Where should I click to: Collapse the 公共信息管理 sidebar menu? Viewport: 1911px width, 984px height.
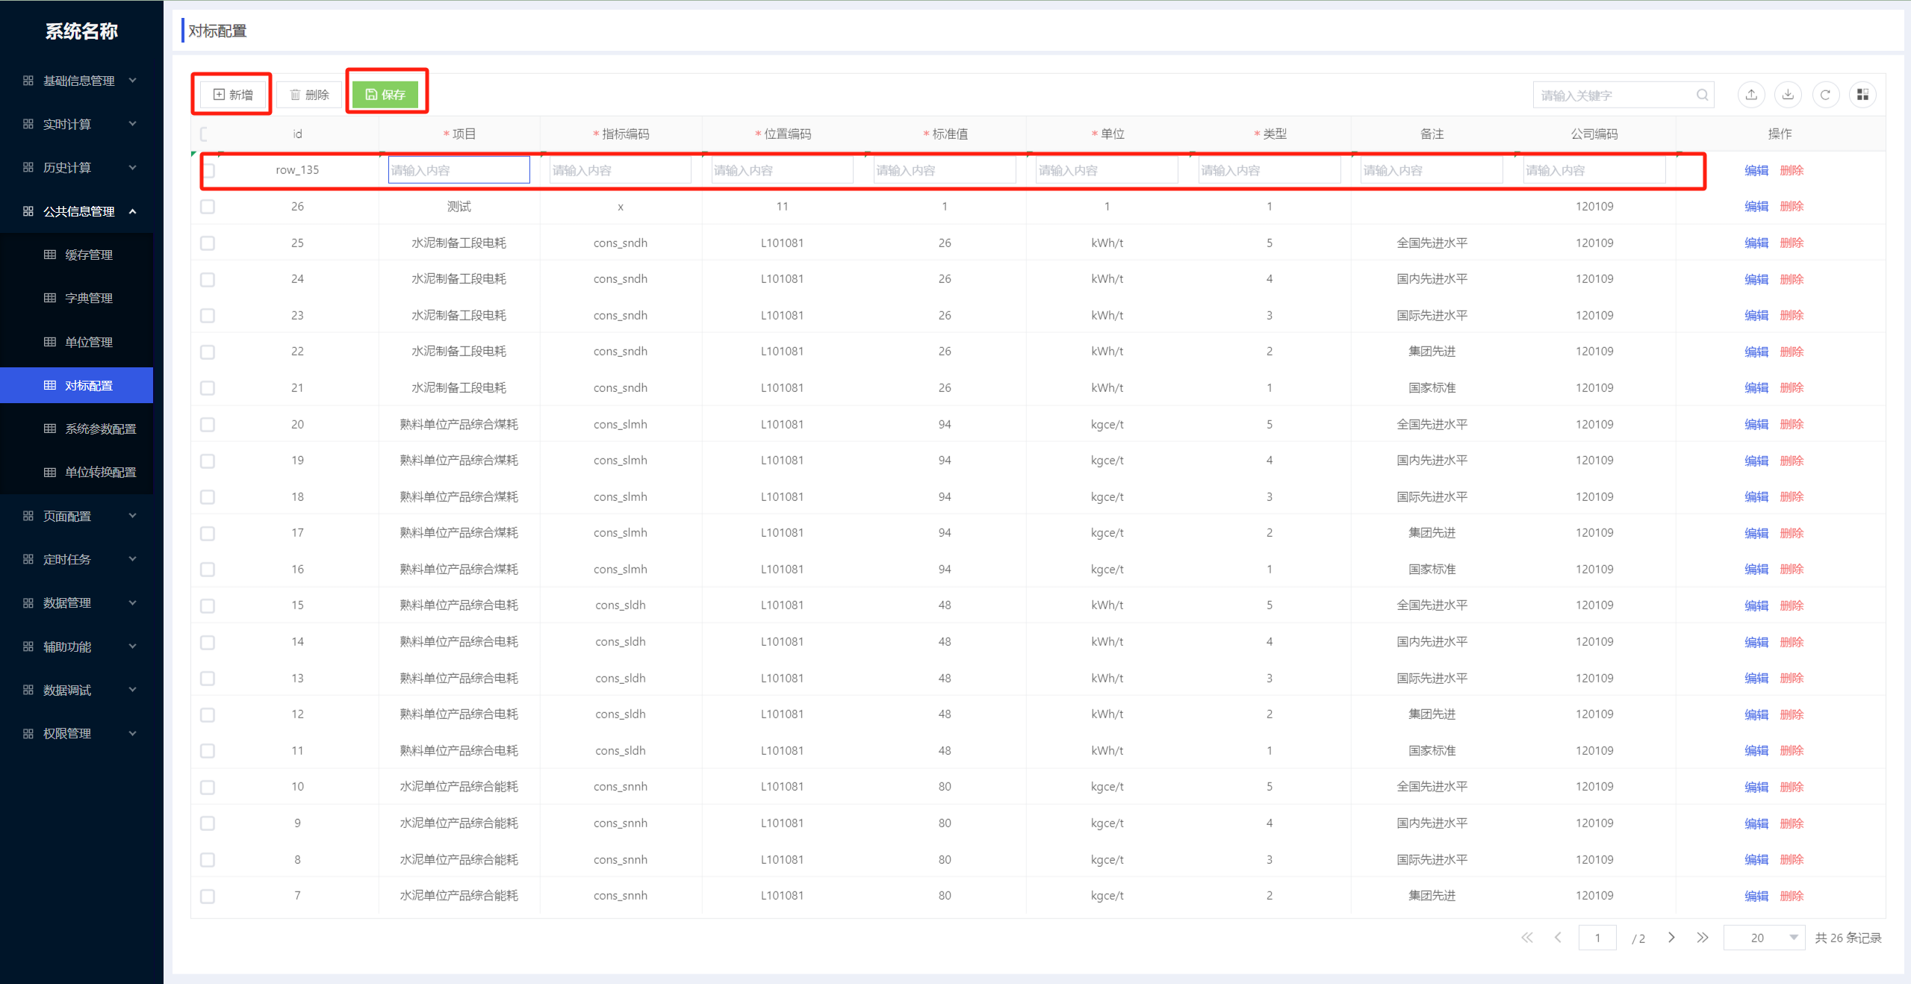point(81,211)
